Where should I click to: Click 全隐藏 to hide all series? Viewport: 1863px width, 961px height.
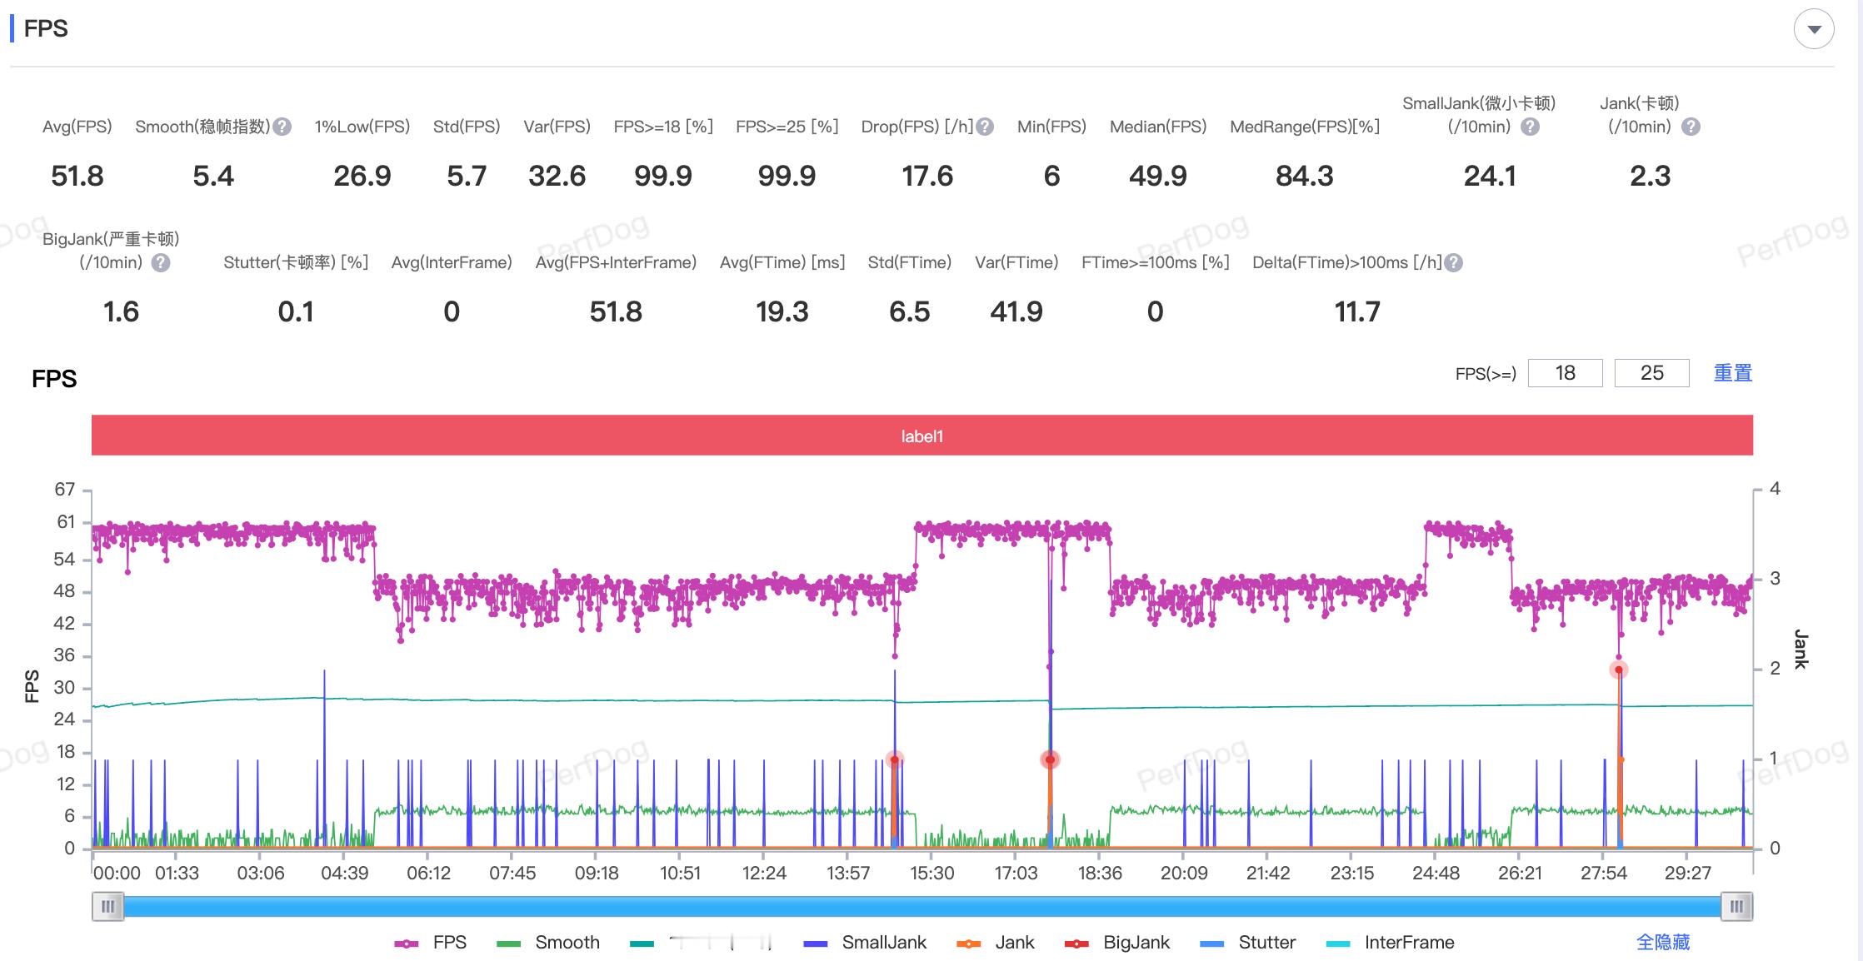point(1662,943)
